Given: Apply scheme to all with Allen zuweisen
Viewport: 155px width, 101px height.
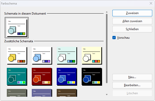Looking at the screenshot, I should 132,21.
